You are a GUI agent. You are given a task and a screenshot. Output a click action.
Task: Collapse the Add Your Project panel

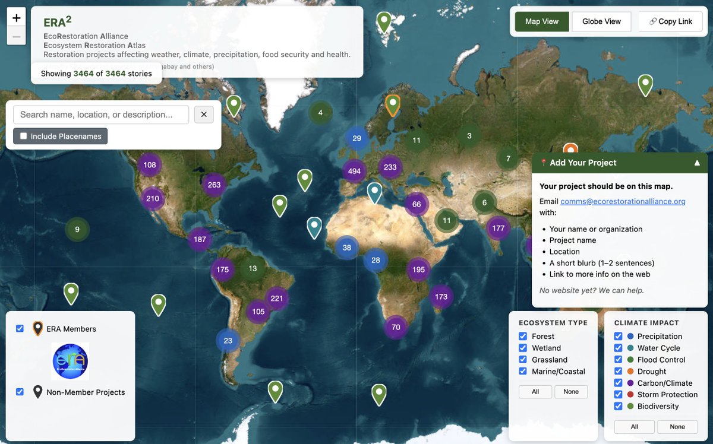[x=697, y=163]
